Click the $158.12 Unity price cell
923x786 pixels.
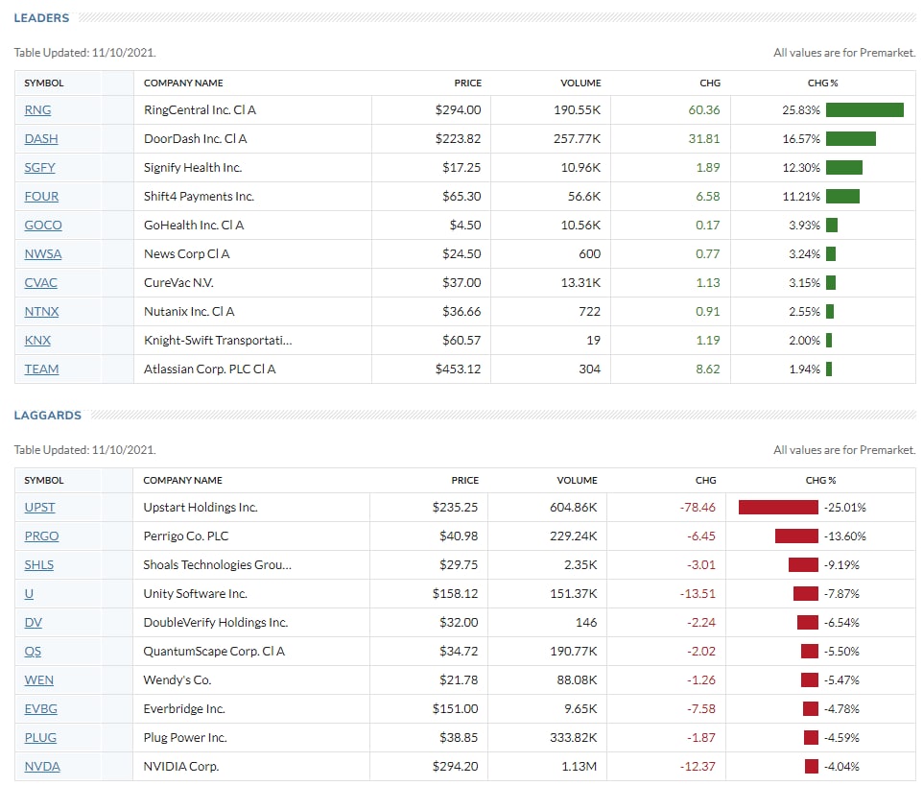pyautogui.click(x=455, y=594)
